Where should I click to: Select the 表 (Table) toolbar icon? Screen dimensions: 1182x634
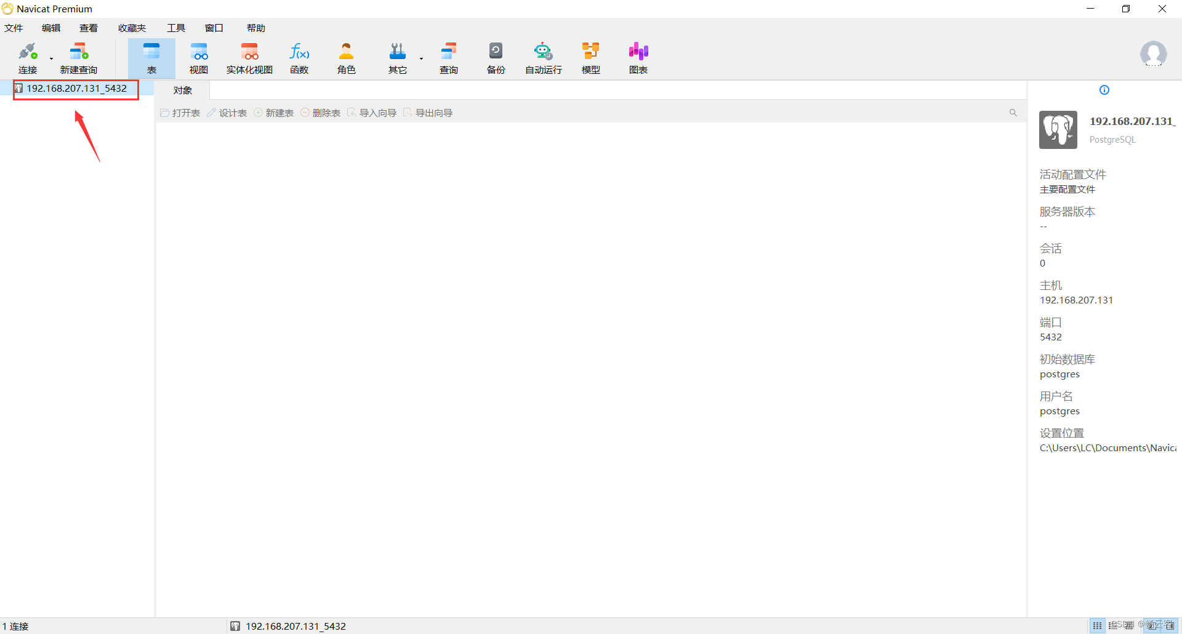click(151, 58)
